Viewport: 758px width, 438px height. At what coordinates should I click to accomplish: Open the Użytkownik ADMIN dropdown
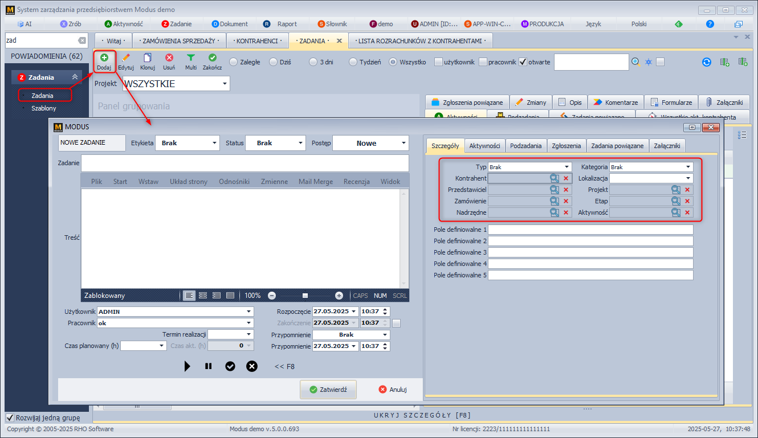248,312
